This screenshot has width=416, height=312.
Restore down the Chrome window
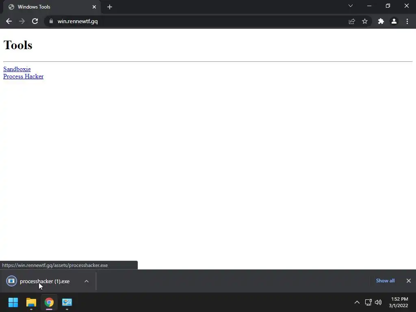click(x=388, y=6)
